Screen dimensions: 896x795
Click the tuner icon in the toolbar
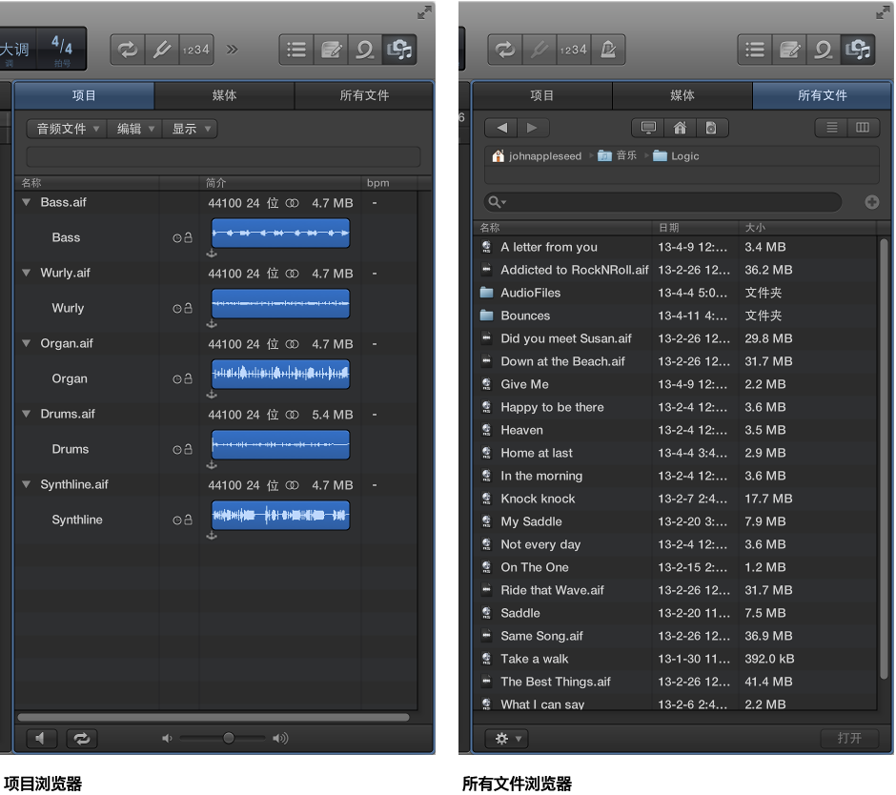coord(162,50)
